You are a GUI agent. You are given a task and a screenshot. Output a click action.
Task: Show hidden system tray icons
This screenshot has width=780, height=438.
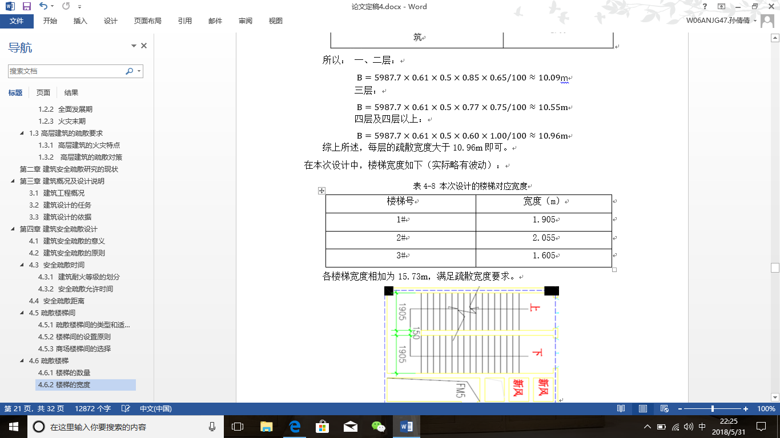pos(647,427)
